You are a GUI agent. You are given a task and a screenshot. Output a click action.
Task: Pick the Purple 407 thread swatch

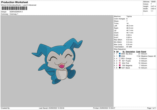coord(120,61)
